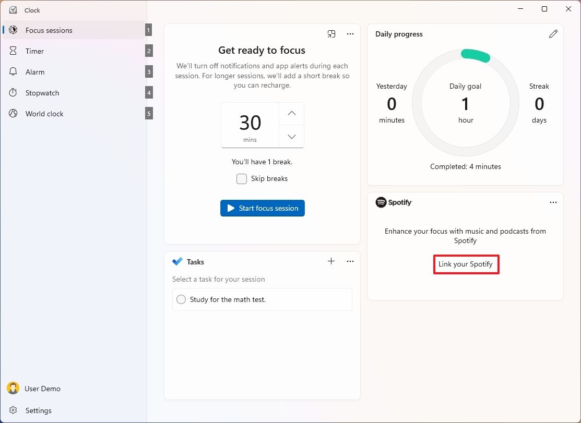
Task: Open World clock from the sidebar
Action: point(13,113)
